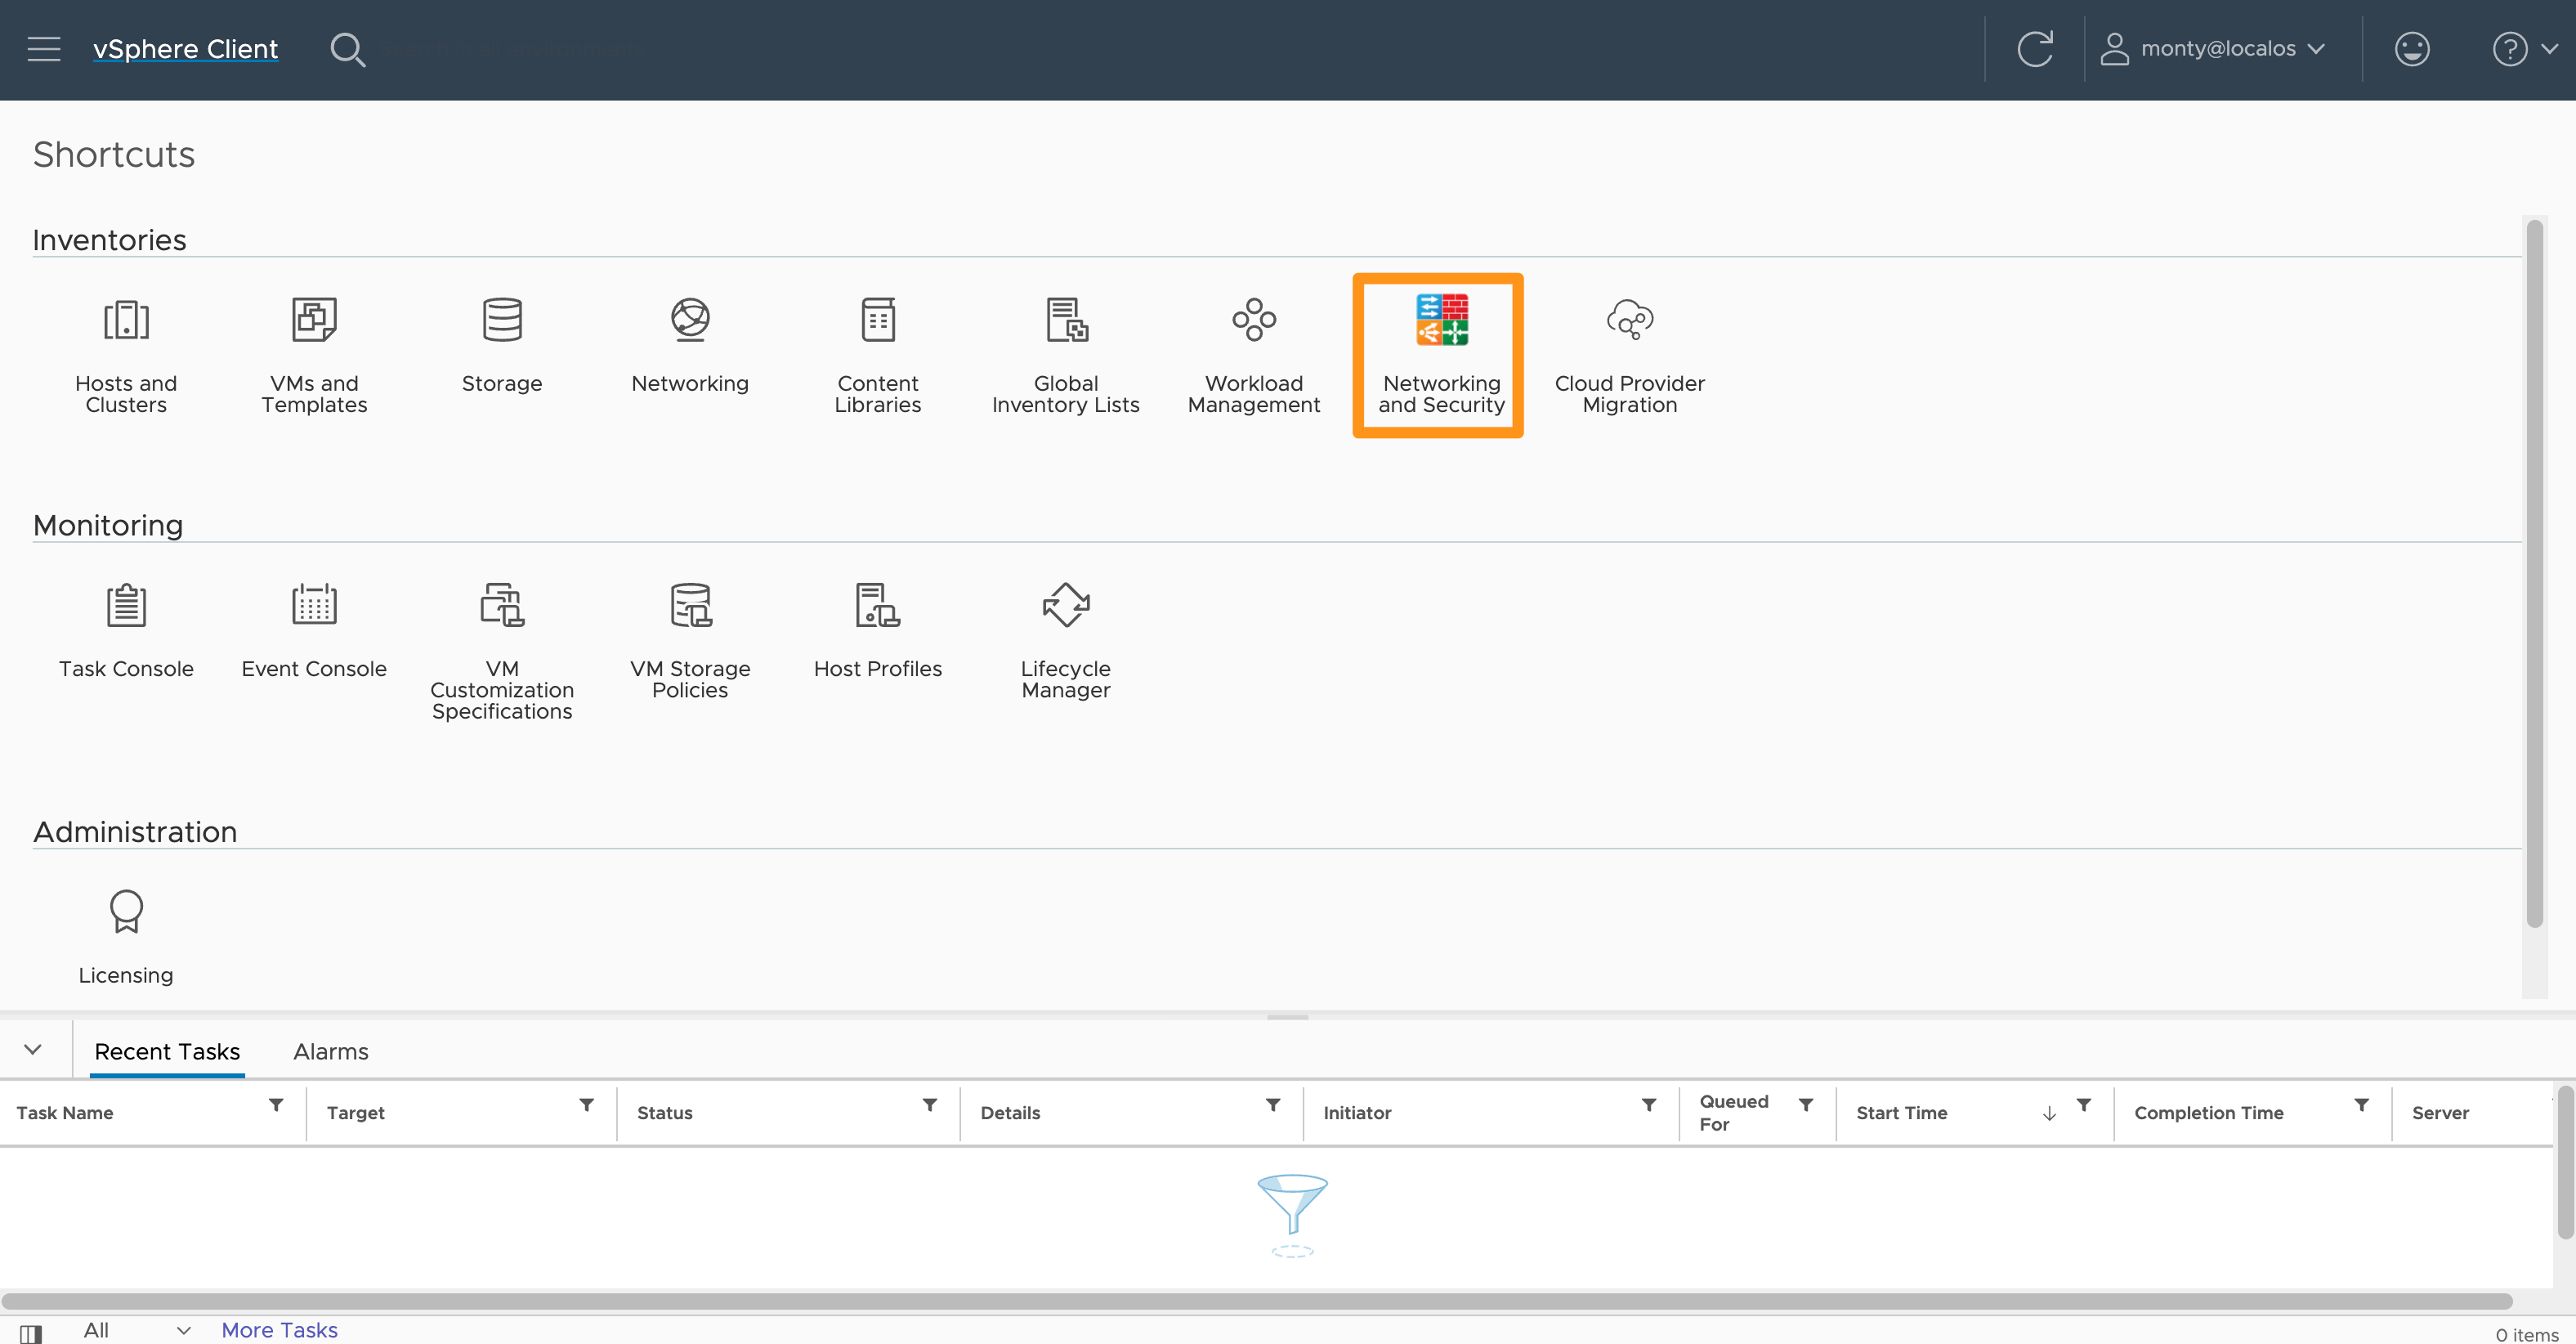The image size is (2576, 1344).
Task: Focus the search input field
Action: pos(520,49)
